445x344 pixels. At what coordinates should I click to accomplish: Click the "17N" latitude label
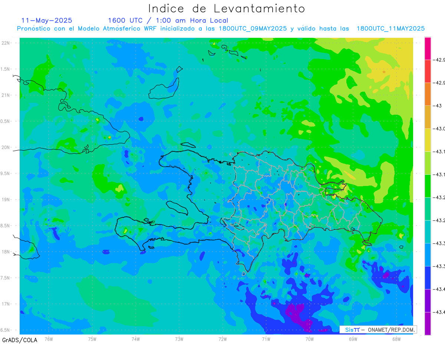tap(6, 304)
